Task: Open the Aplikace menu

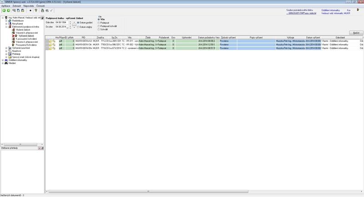Action: click(x=5, y=5)
